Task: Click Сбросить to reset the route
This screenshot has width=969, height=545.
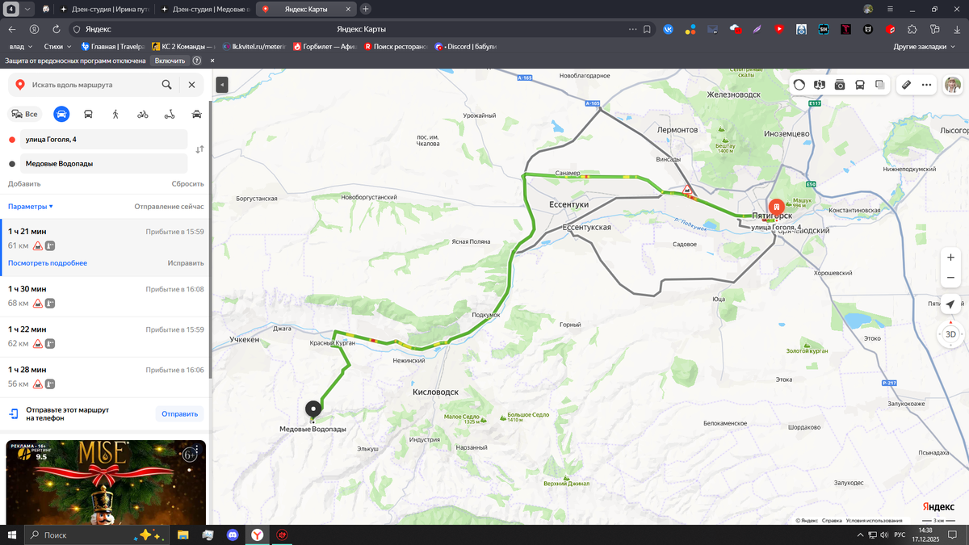Action: [187, 183]
